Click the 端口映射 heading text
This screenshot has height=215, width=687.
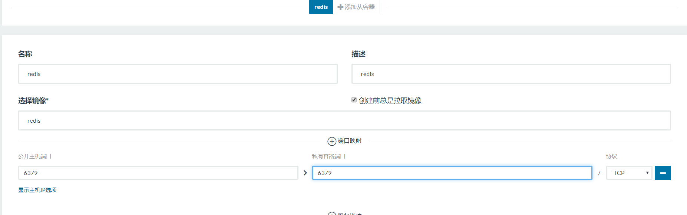coord(350,141)
